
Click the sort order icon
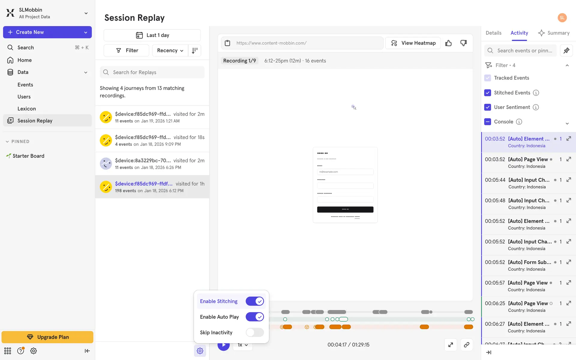[x=195, y=50]
